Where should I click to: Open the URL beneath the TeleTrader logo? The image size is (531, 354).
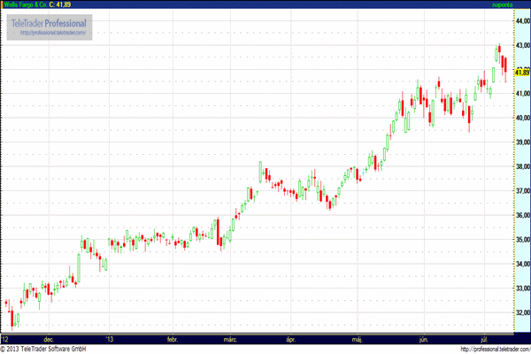[x=52, y=33]
